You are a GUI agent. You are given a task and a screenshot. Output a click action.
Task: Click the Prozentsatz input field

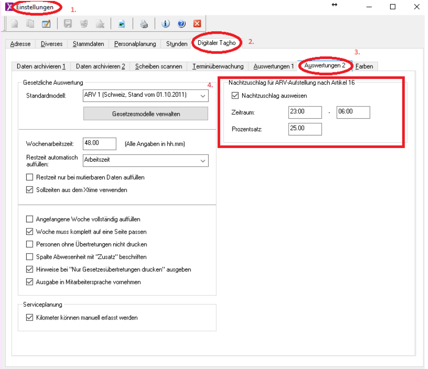pos(305,129)
